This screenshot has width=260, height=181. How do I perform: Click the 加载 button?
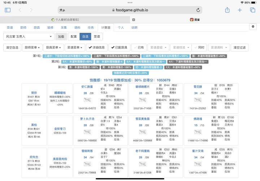point(61,37)
